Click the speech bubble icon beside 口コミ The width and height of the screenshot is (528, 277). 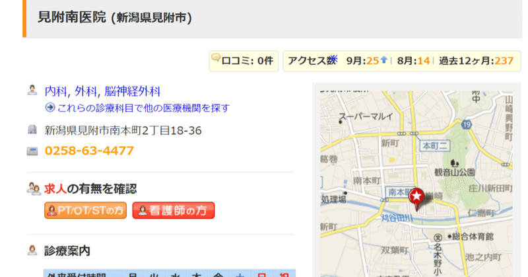(216, 58)
